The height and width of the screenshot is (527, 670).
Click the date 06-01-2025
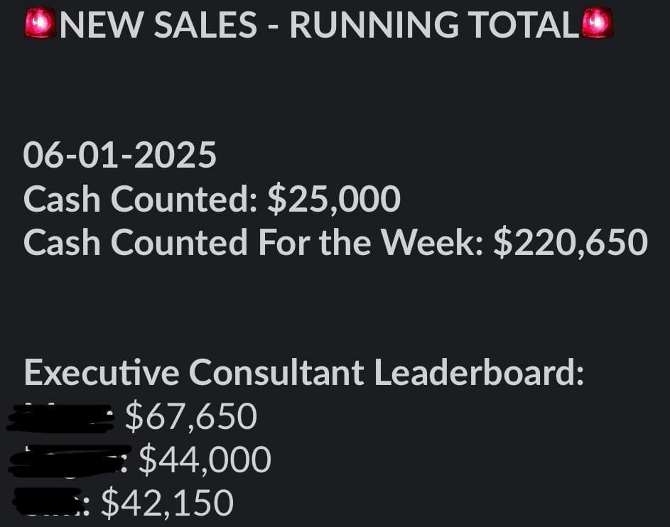[x=119, y=155]
